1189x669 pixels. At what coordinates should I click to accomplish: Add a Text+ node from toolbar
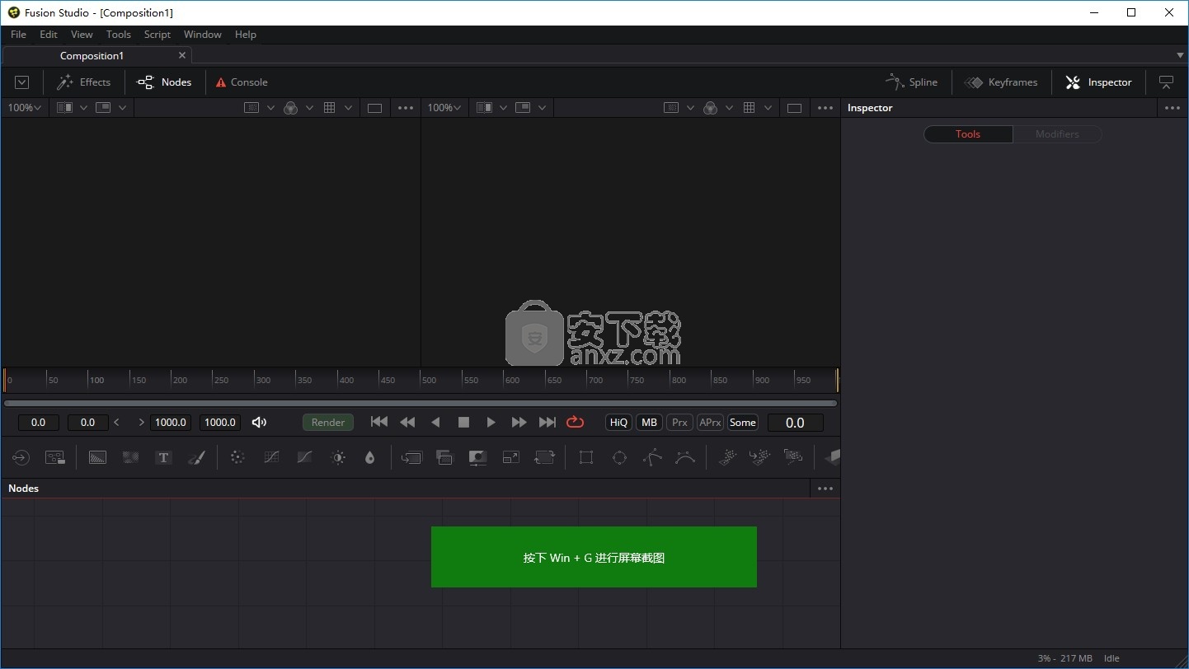[163, 457]
